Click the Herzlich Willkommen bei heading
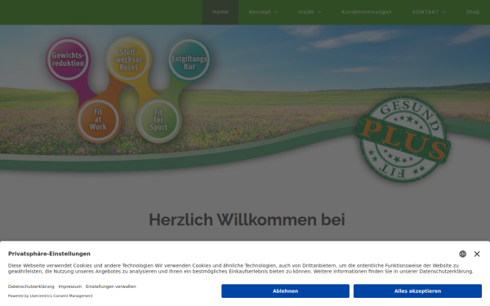 [247, 220]
